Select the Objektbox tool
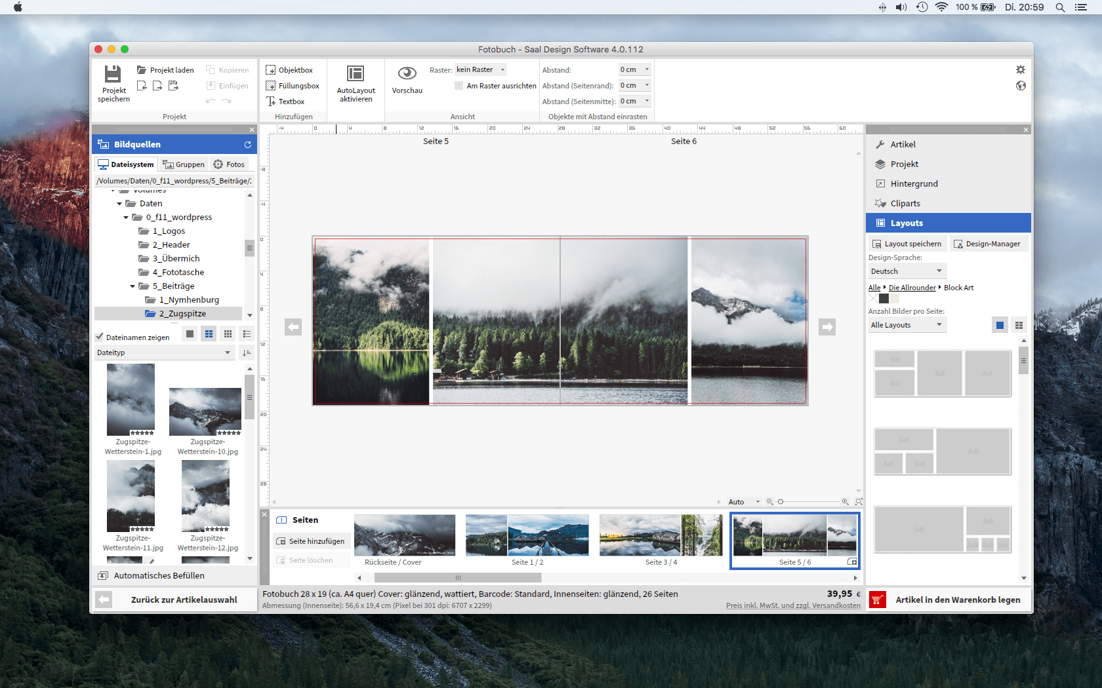Viewport: 1102px width, 688px height. [291, 69]
